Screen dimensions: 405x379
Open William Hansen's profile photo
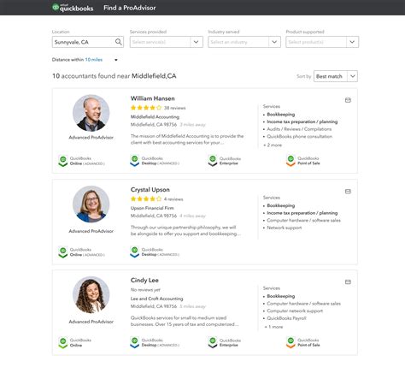91,113
